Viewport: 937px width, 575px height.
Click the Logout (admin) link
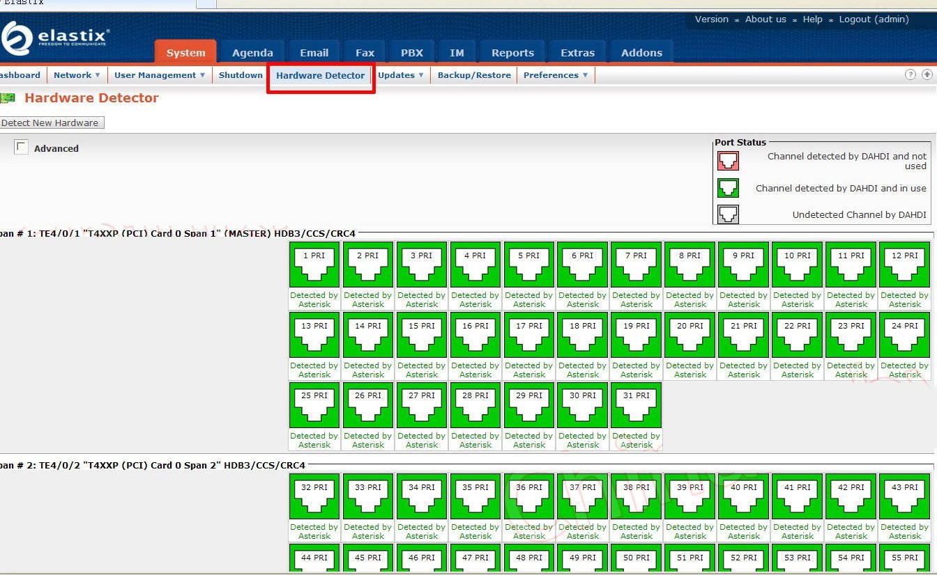point(874,19)
